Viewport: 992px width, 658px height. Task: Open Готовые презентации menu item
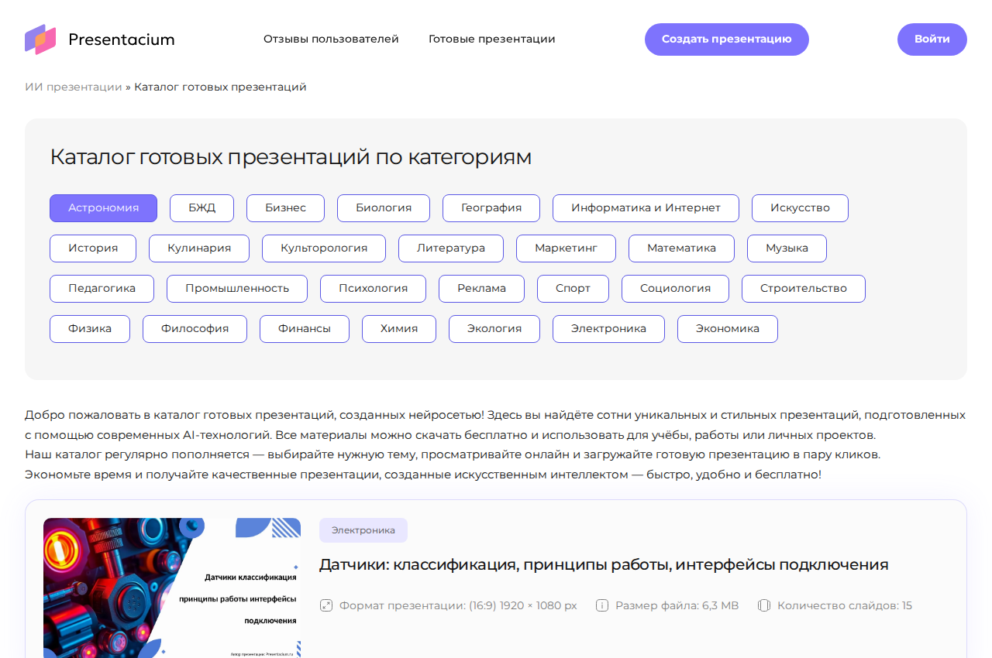[492, 39]
